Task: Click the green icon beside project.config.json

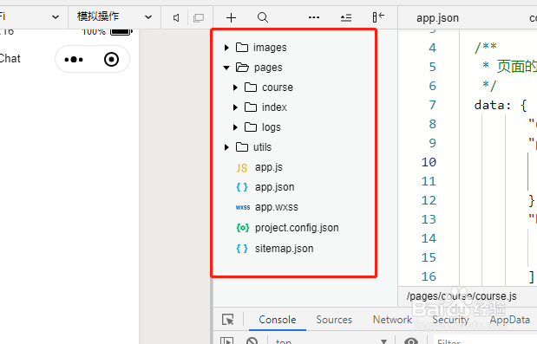Action: tap(243, 228)
